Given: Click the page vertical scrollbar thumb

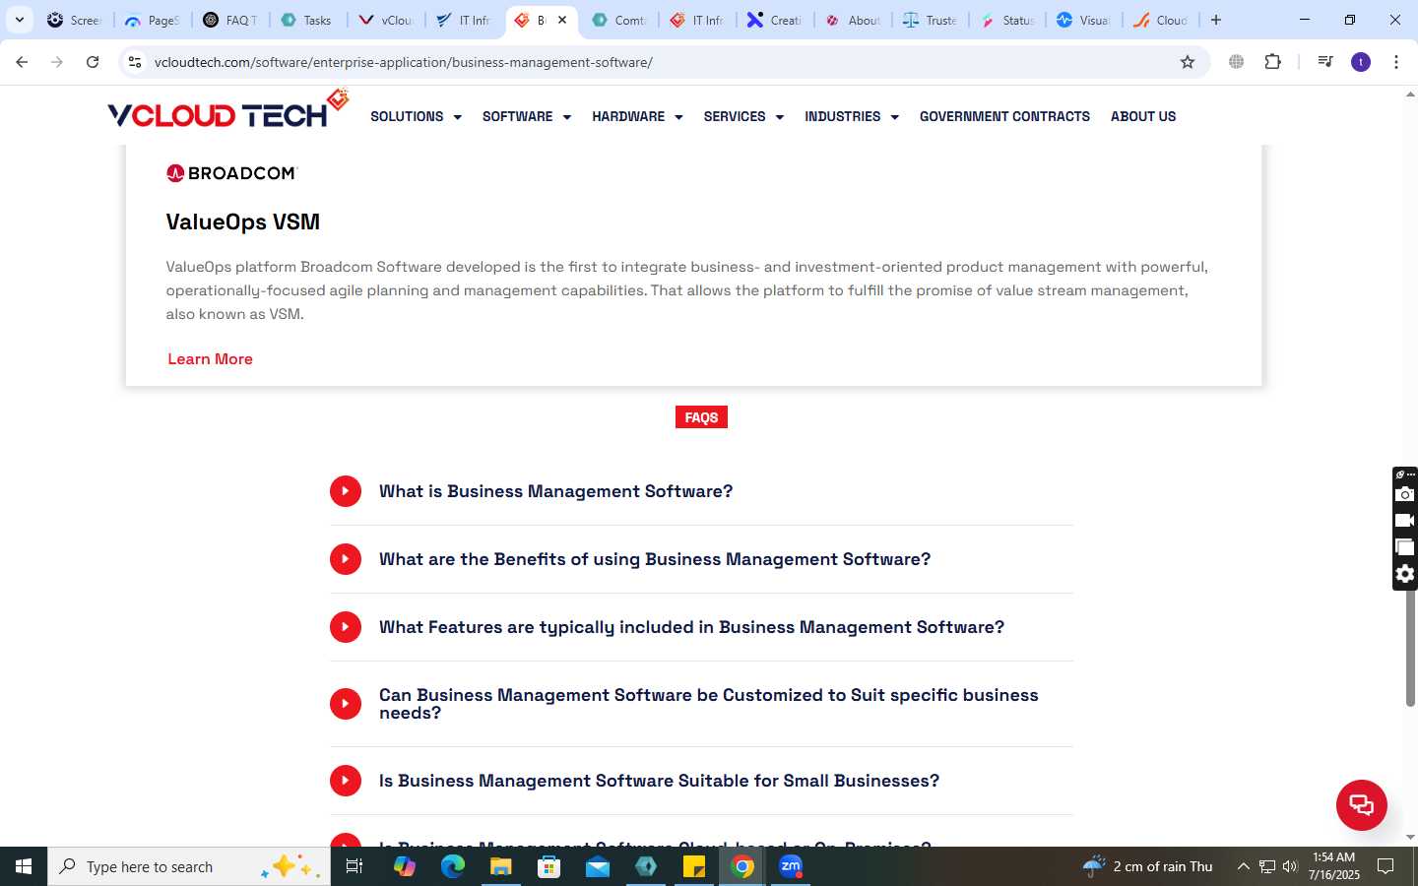Looking at the screenshot, I should point(1410,647).
